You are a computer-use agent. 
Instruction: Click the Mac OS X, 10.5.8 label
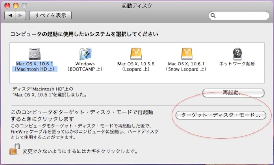click(x=136, y=64)
